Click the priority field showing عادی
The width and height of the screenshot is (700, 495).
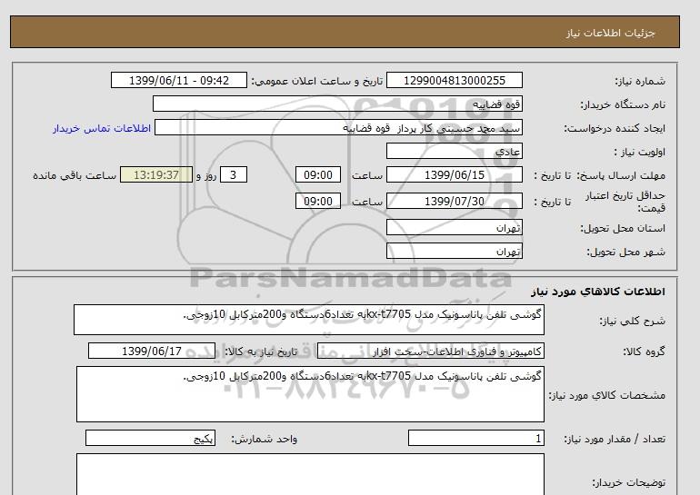click(x=454, y=151)
